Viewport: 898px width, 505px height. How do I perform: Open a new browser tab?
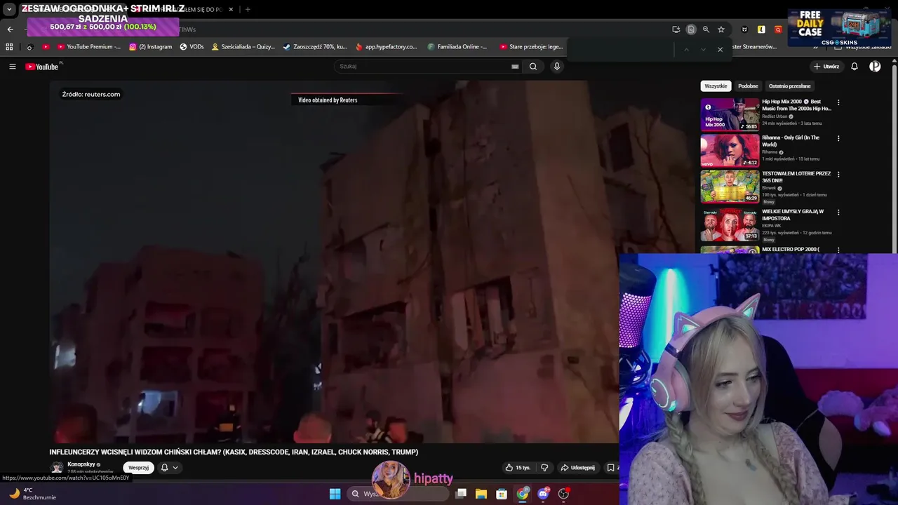tap(248, 9)
